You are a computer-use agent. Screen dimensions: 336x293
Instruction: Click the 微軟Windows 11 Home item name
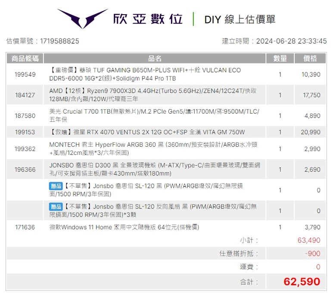(x=124, y=227)
